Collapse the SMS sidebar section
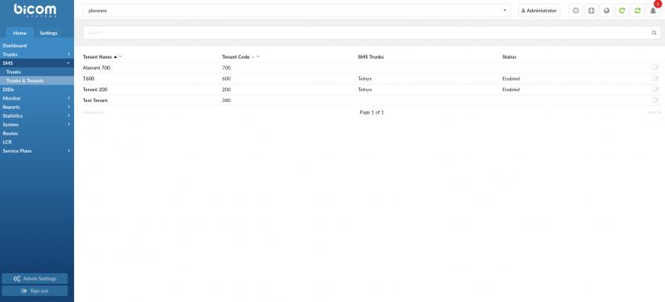Screen dimensions: 665x302 tap(37, 63)
